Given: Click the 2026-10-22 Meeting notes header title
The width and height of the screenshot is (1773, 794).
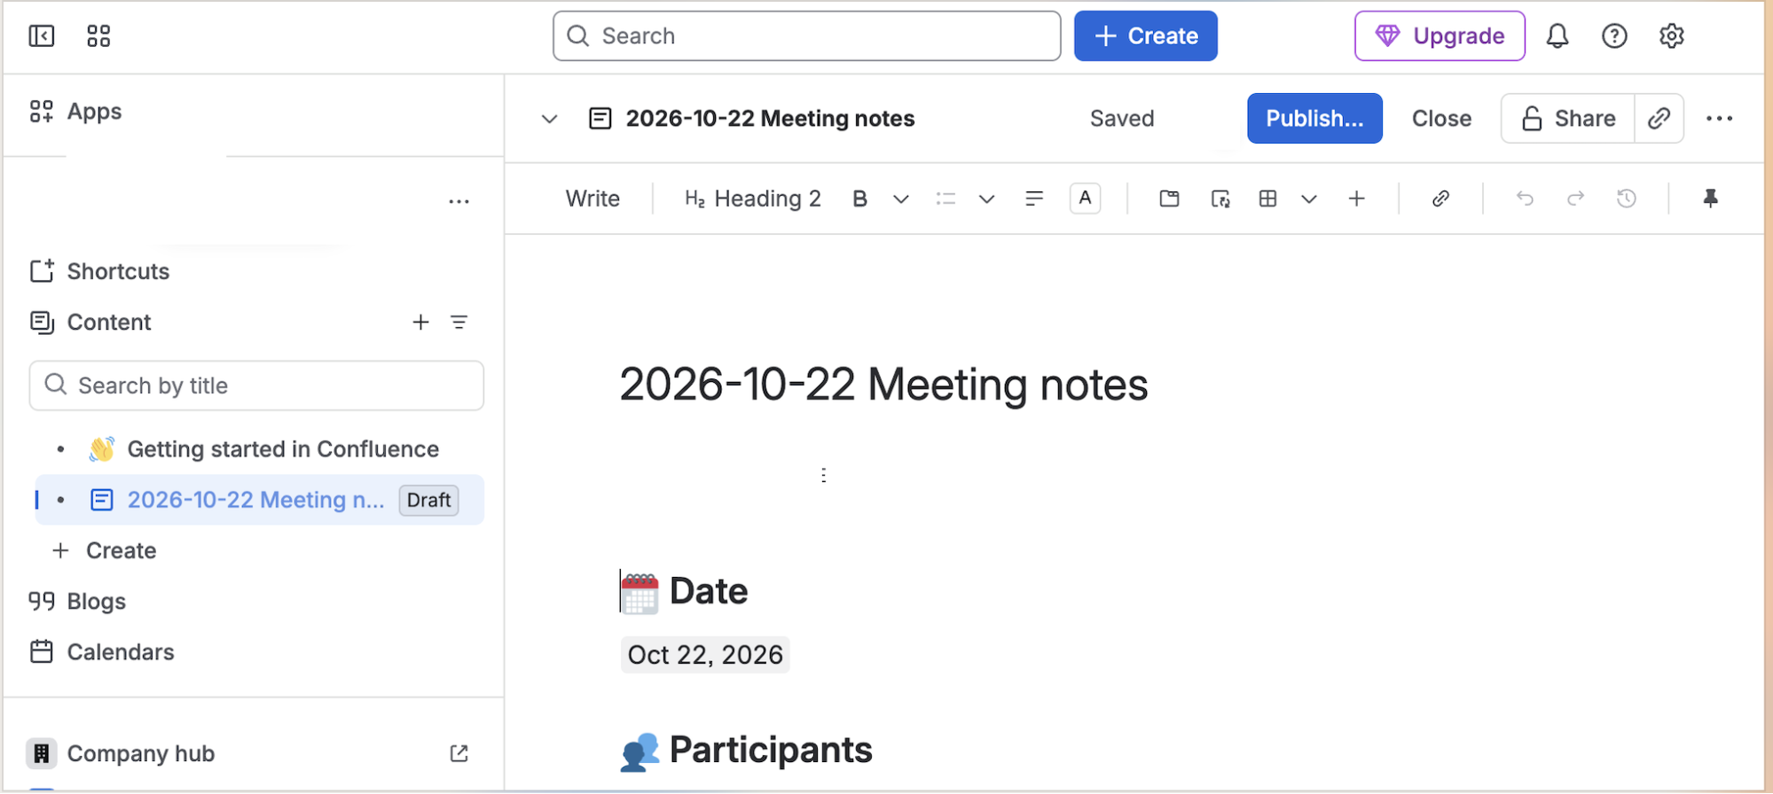Looking at the screenshot, I should pos(770,119).
